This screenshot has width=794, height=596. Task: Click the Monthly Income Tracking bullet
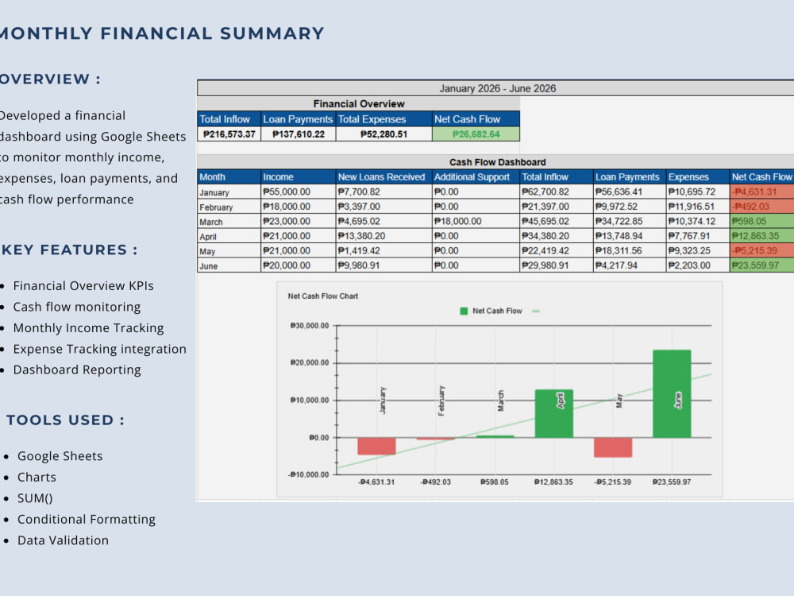[88, 328]
